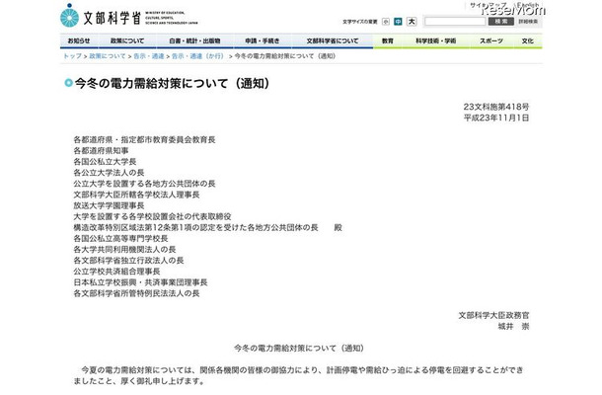Open the 文部科学省について navigation tab
602x395 pixels.
333,40
